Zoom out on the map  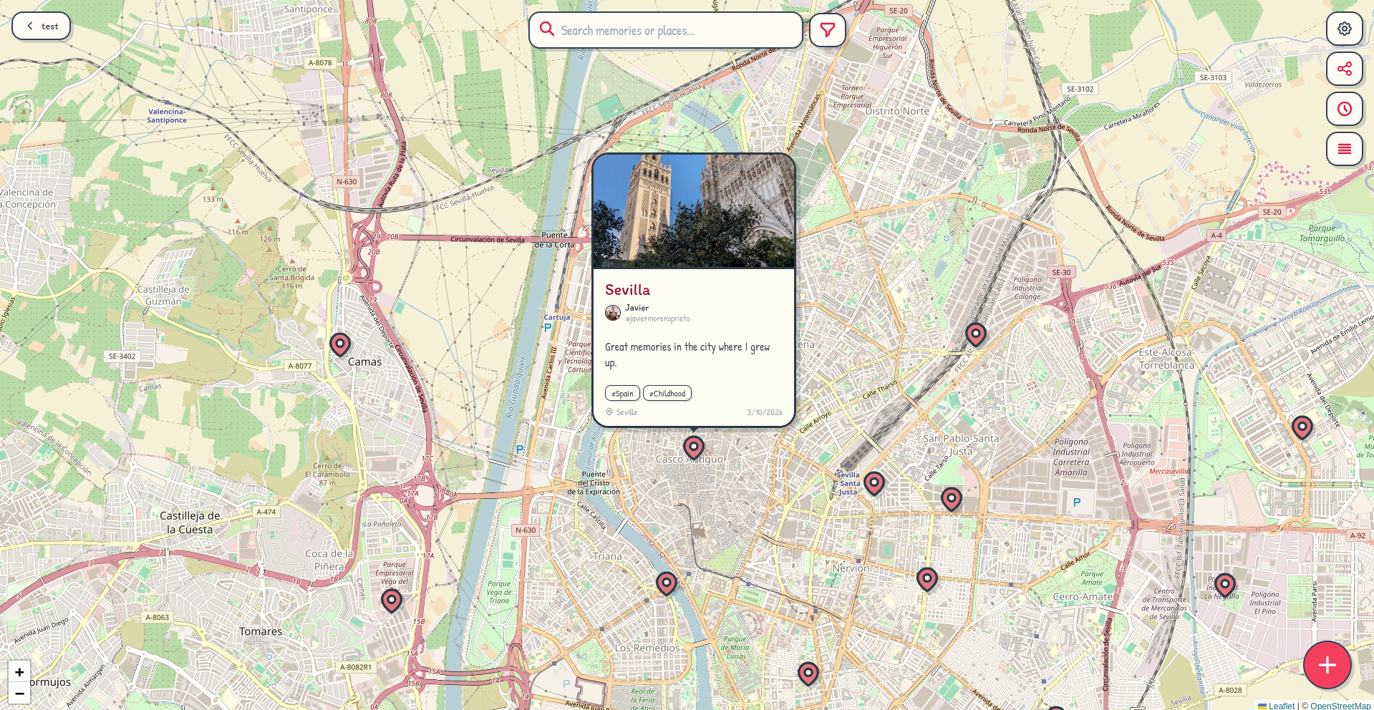[19, 694]
